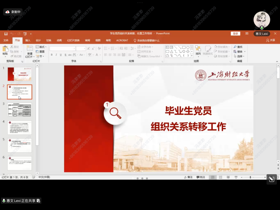Screen dimensions: 280x210
Task: Click Align Text (对齐文本) button
Action: (145, 51)
